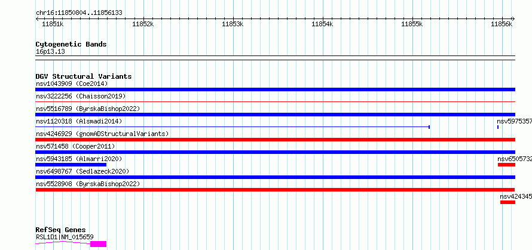Click the 16p13.13 cytogenetic band bar
Image resolution: width=532 pixels, height=250 pixels.
tap(275, 58)
